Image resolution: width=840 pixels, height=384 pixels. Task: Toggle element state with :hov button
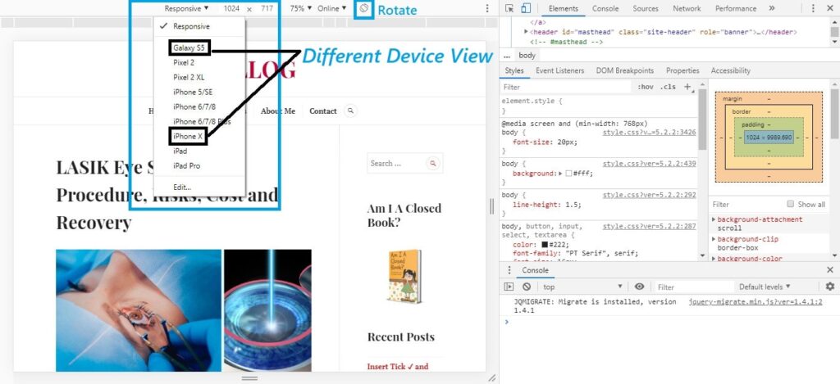646,87
